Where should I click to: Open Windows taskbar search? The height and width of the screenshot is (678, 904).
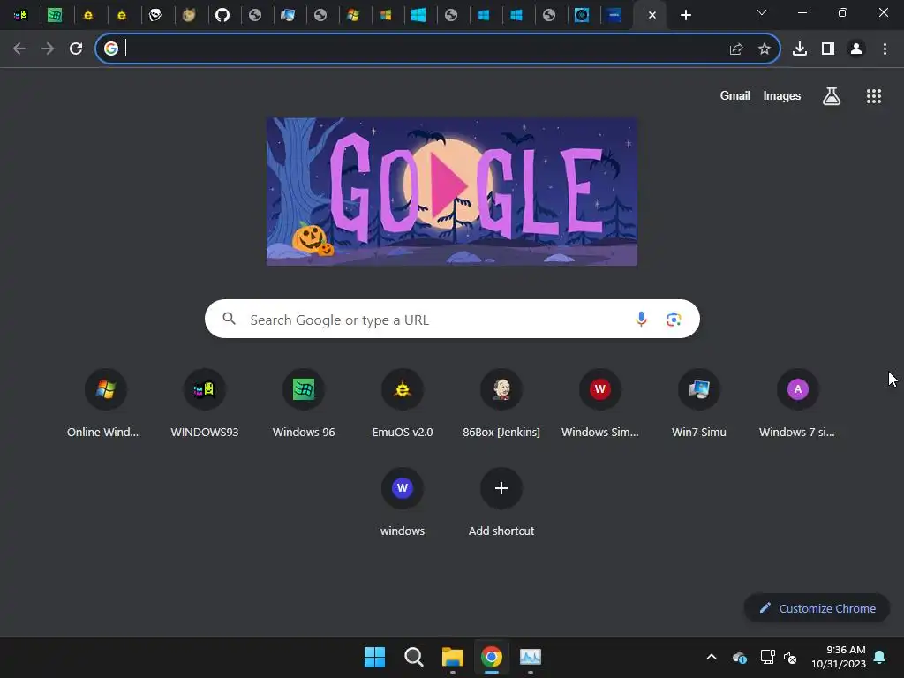click(413, 657)
